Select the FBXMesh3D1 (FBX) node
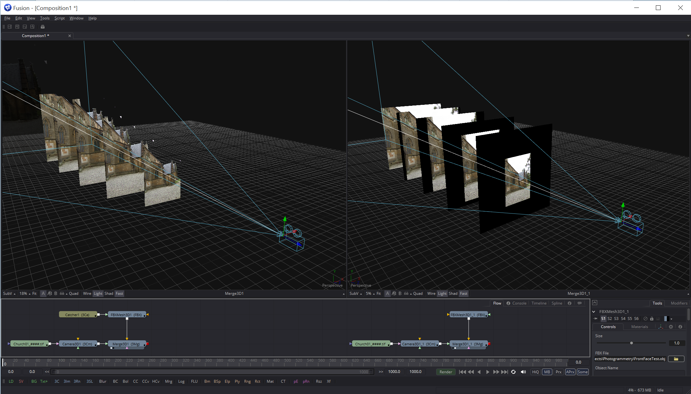 click(x=127, y=315)
